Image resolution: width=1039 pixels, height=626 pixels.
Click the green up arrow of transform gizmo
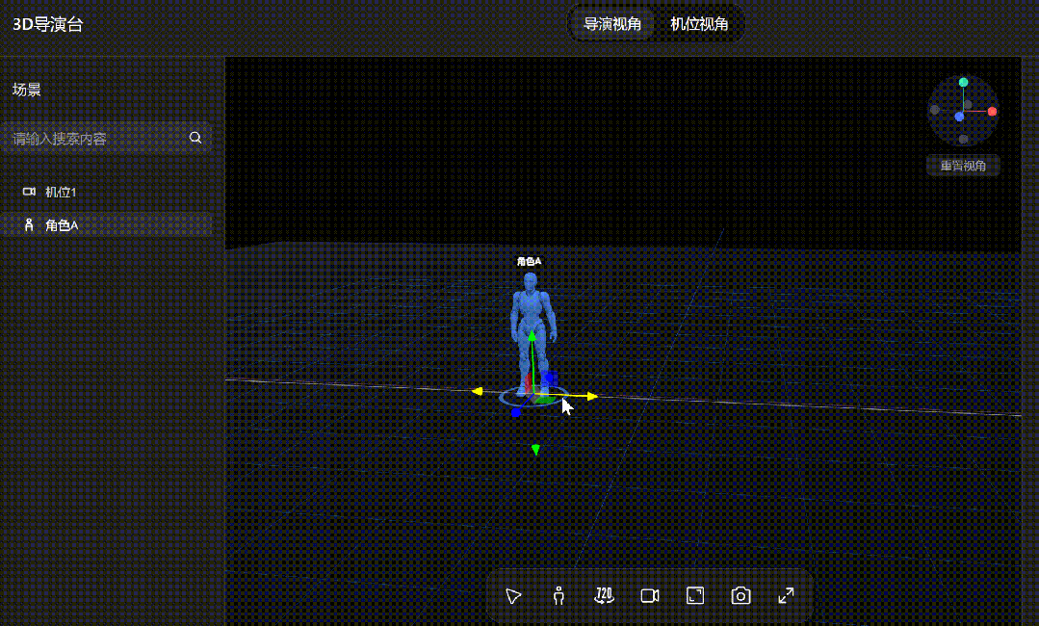532,336
